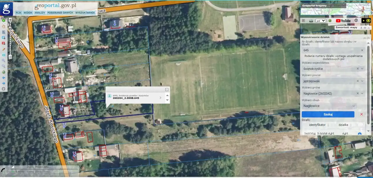
Task: Click the Szukaj search button
Action: (328, 114)
